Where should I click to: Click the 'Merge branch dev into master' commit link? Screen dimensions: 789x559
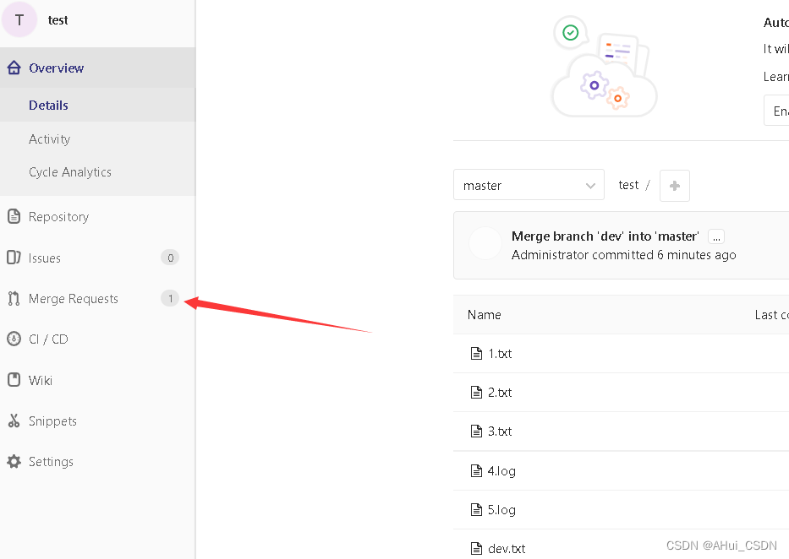pyautogui.click(x=605, y=236)
